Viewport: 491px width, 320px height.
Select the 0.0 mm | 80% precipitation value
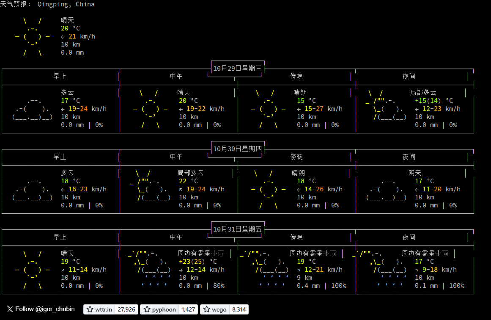[202, 286]
